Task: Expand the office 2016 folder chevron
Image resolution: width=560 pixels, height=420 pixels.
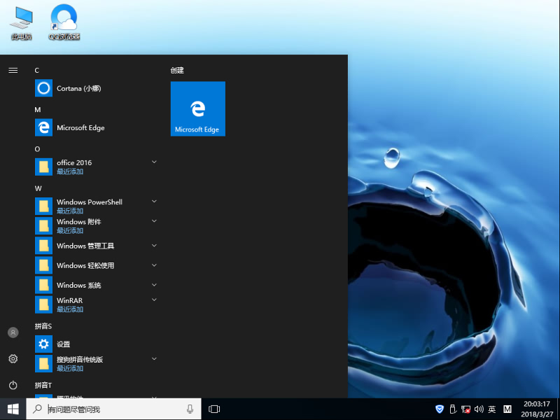Action: 154,162
